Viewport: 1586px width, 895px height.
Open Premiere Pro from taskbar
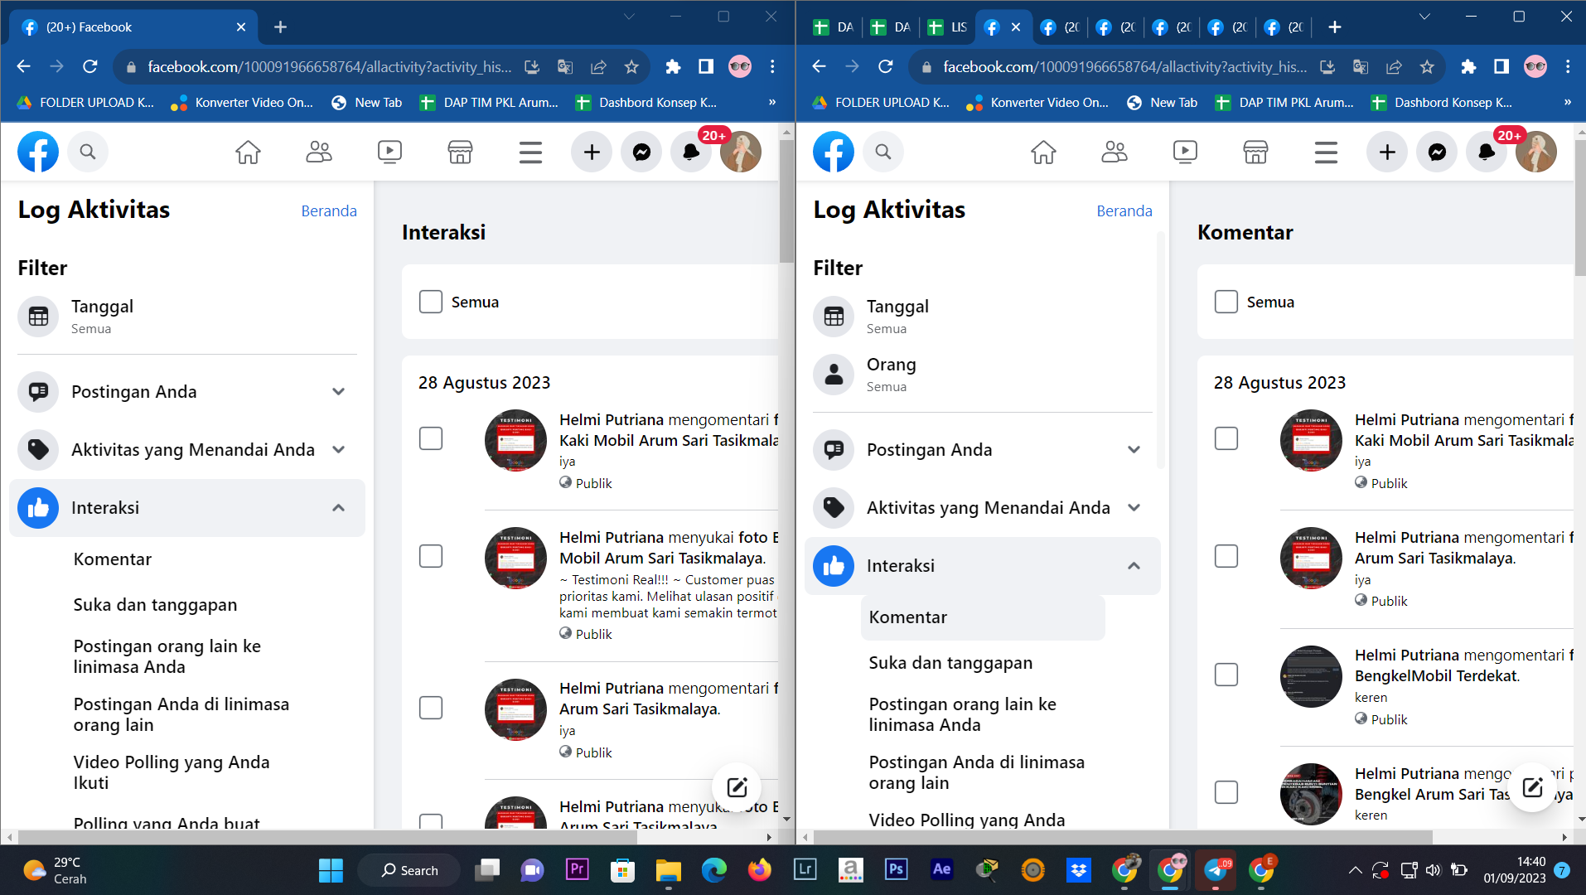click(577, 869)
